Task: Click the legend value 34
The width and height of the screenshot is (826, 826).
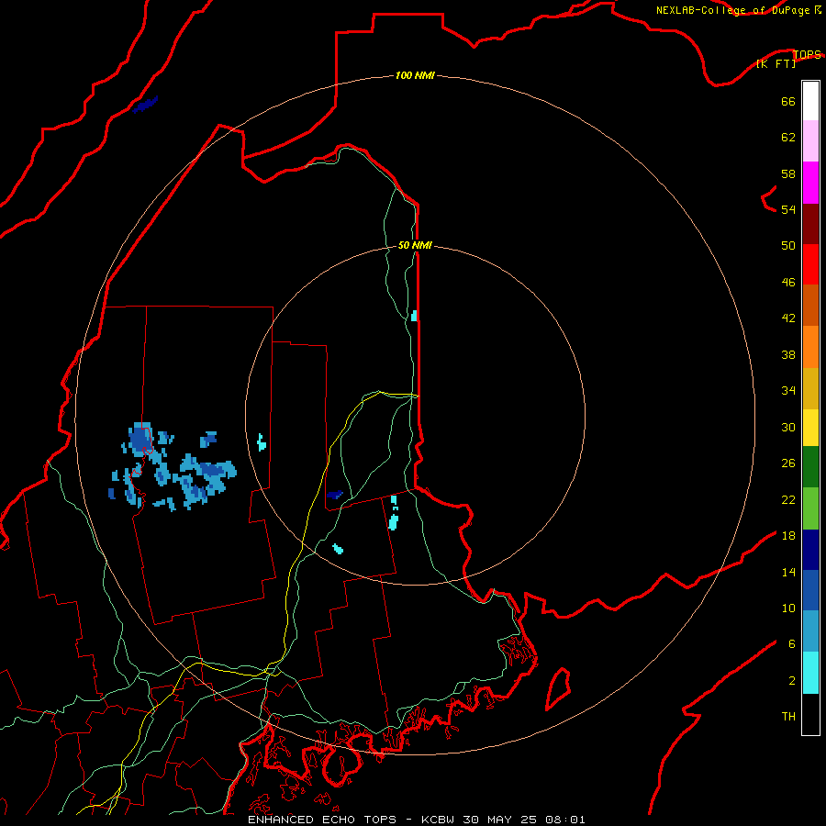Action: pos(788,390)
